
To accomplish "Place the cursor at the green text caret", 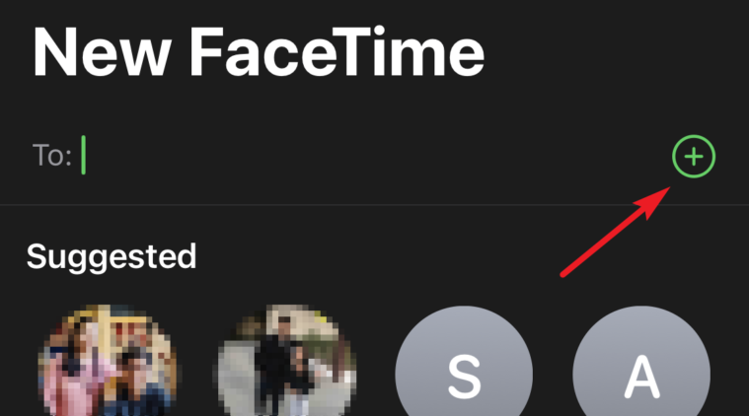I will pyautogui.click(x=84, y=155).
